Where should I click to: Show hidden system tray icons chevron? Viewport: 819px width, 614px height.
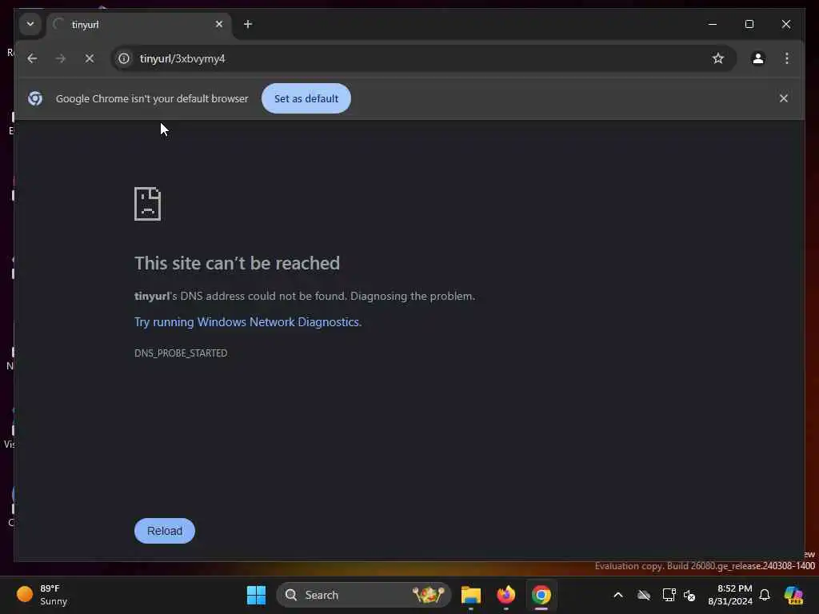tap(618, 595)
